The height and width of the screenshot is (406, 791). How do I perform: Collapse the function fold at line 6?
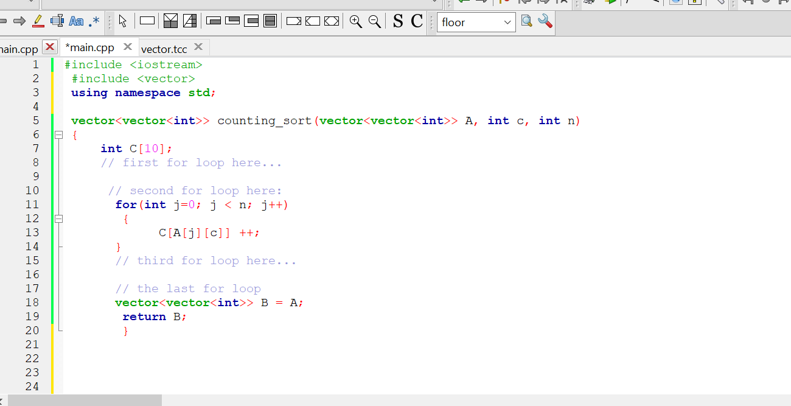pos(58,135)
